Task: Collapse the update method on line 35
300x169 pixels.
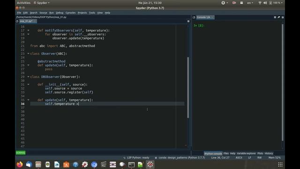Action: pos(28,100)
